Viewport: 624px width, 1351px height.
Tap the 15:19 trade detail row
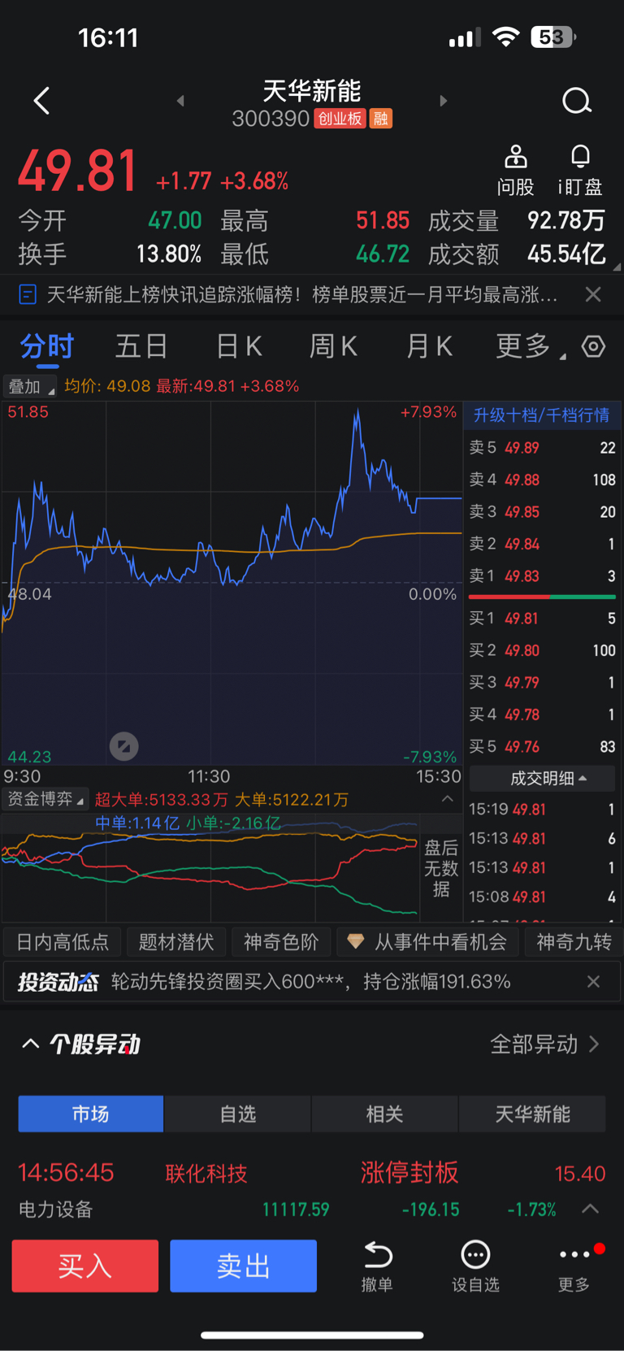point(542,810)
